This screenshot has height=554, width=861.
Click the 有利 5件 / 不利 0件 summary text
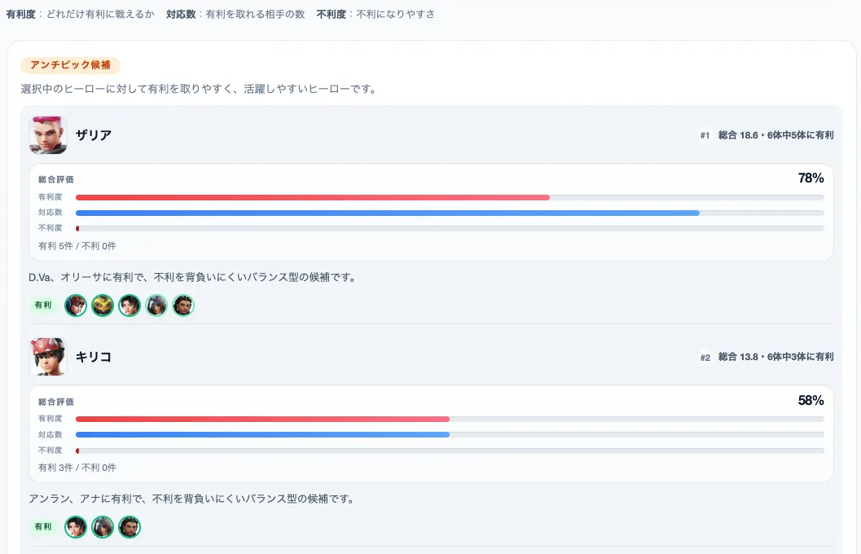pos(77,245)
